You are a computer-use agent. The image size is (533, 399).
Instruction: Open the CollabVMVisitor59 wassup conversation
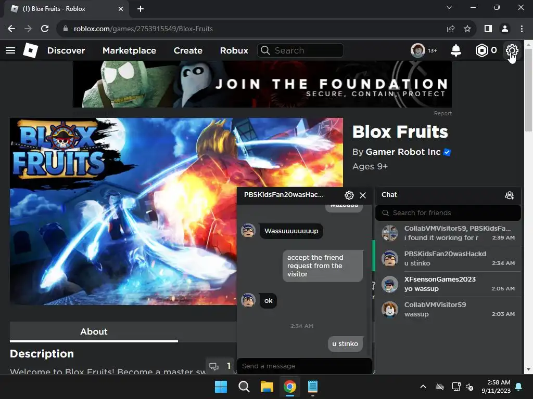(x=448, y=310)
